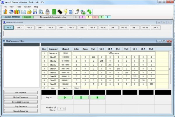Screen dimensions: 175x117
Task: Select Unit 13 button
Action: (135, 27)
